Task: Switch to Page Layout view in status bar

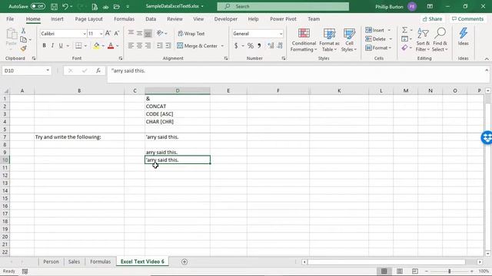Action: 400,271
